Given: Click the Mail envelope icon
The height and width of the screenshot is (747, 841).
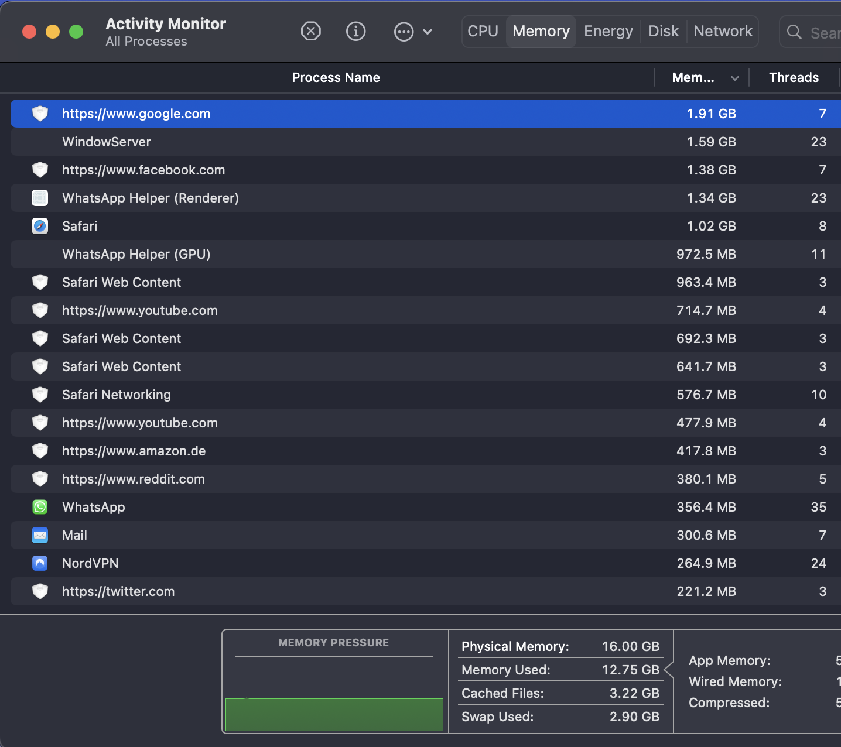Looking at the screenshot, I should (40, 535).
